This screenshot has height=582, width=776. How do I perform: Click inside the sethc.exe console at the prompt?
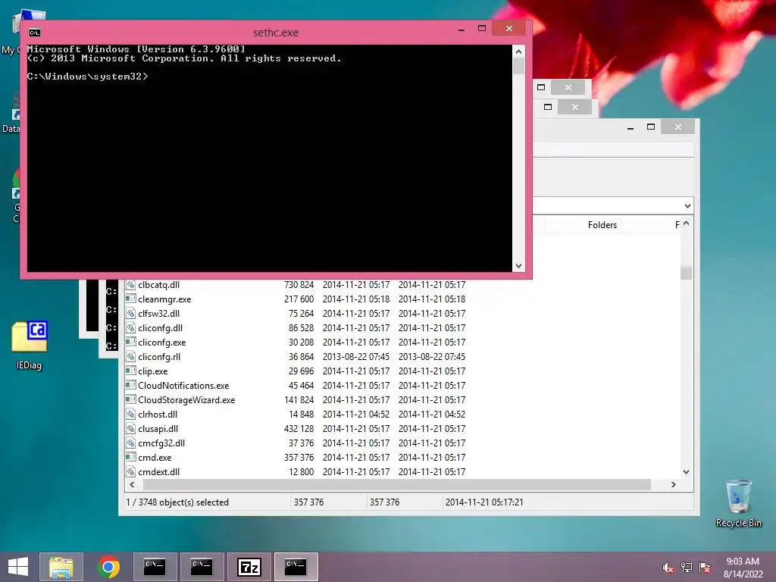click(87, 77)
